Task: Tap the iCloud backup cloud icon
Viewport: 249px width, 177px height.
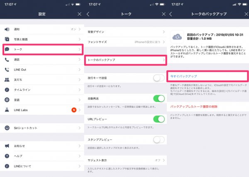Action: point(177,37)
